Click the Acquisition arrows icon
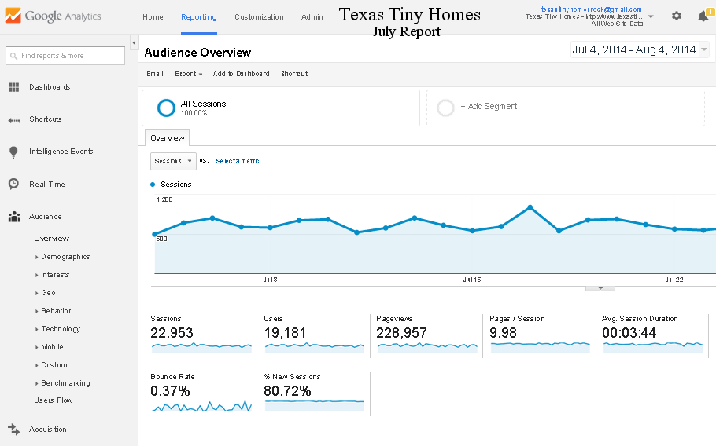 (13, 430)
